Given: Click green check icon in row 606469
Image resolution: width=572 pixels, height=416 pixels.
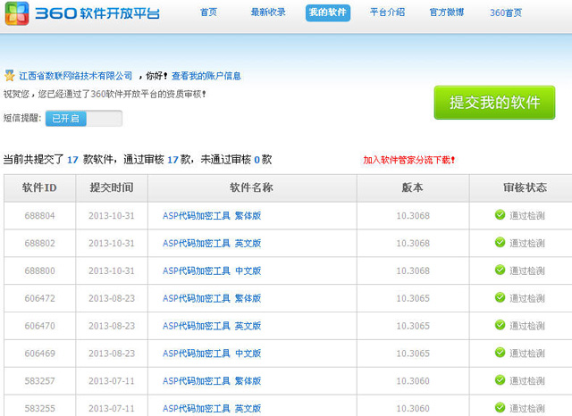Looking at the screenshot, I should (500, 353).
